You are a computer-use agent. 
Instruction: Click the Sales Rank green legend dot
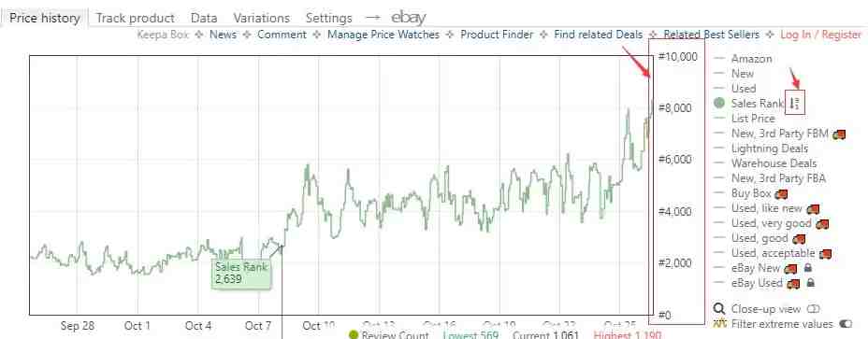(719, 103)
